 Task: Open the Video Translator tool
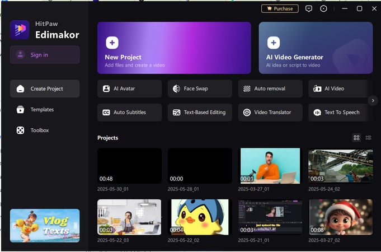270,113
